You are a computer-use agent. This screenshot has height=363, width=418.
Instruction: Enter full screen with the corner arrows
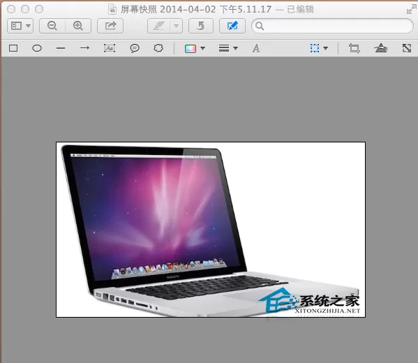pyautogui.click(x=411, y=10)
